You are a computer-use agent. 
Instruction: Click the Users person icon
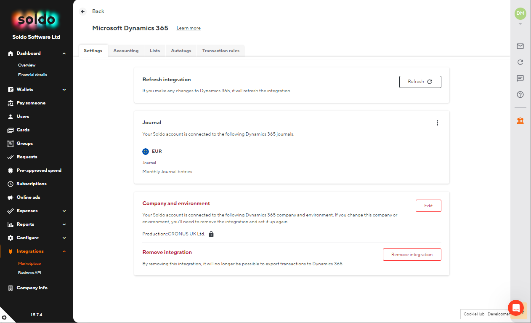coord(11,117)
